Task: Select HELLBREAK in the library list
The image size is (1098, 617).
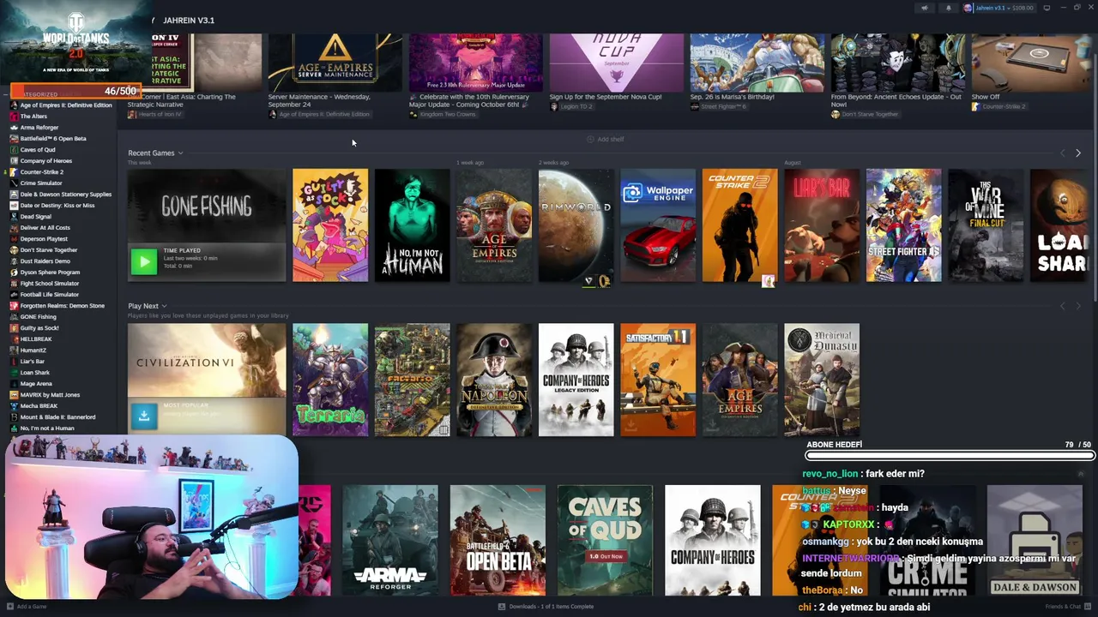Action: (x=36, y=339)
